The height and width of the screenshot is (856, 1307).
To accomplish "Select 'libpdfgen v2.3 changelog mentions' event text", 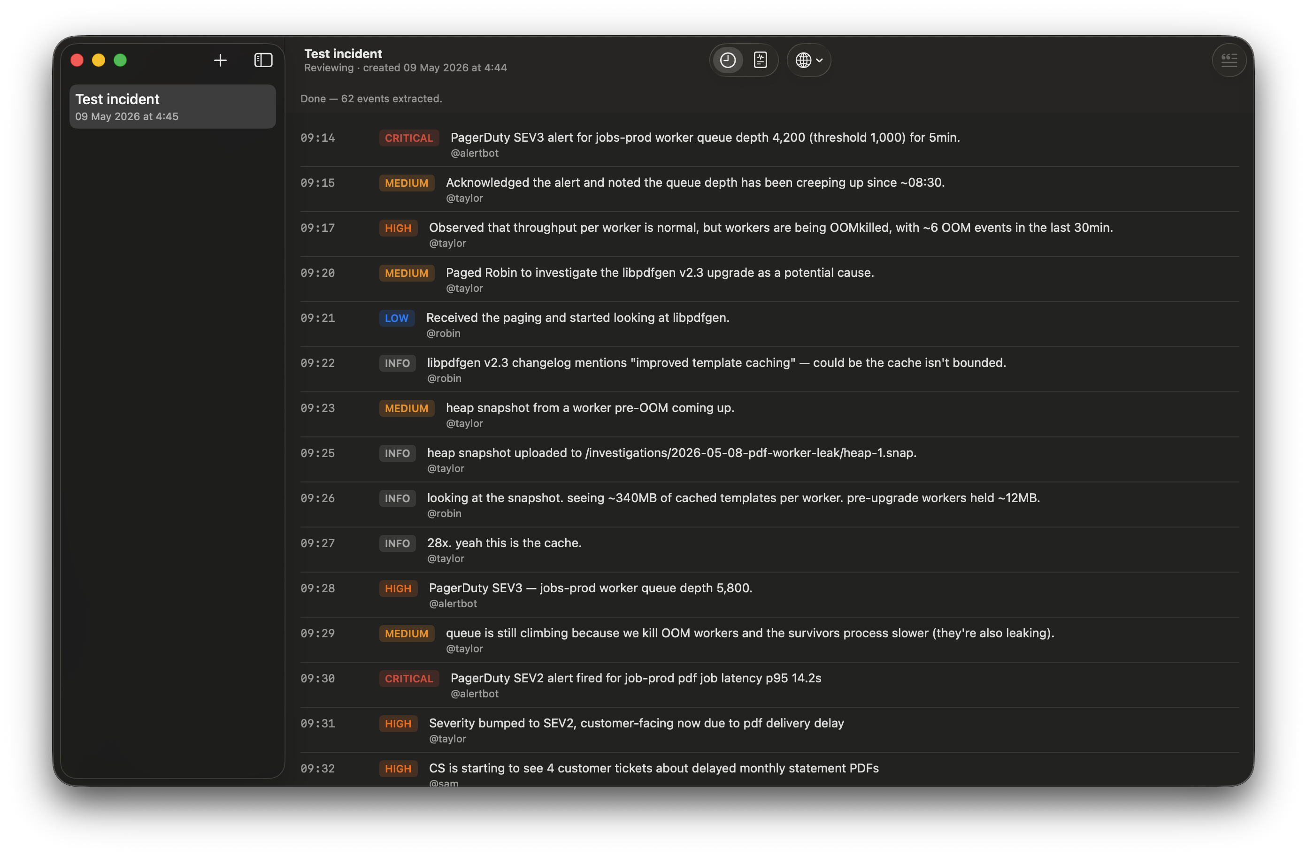I will tap(717, 362).
